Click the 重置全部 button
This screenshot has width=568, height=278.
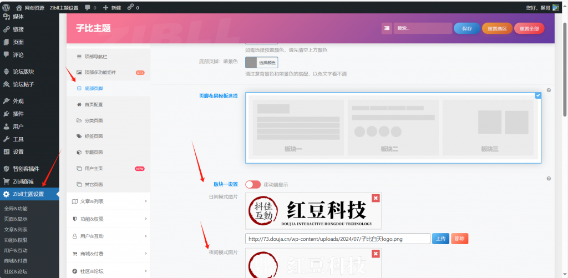point(529,28)
